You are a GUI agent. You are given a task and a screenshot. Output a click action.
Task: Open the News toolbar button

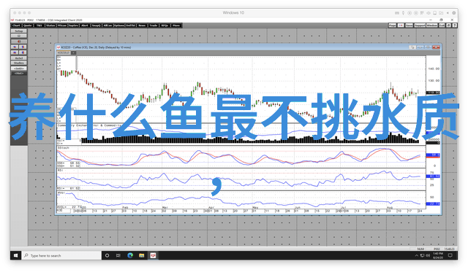[142, 26]
